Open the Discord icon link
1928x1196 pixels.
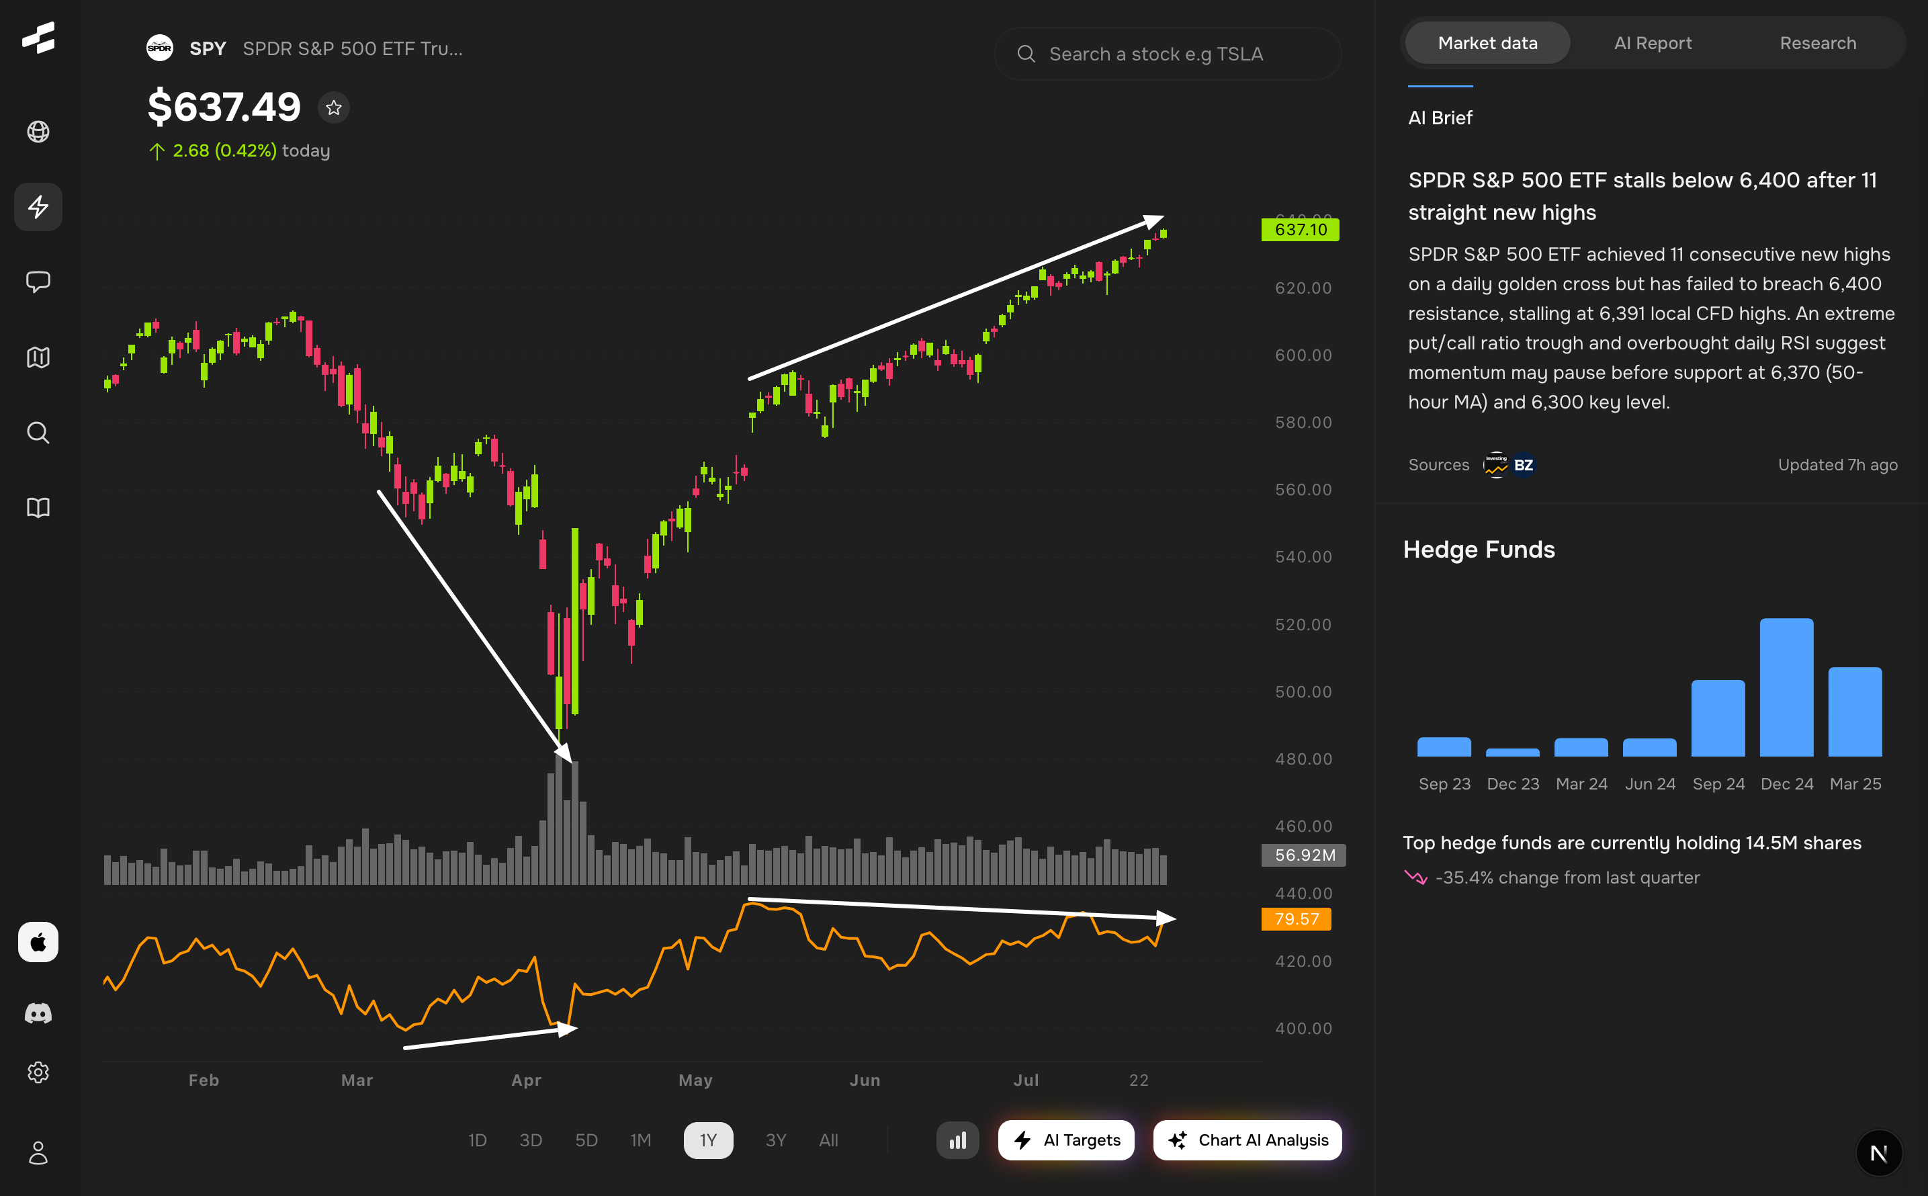[38, 1013]
